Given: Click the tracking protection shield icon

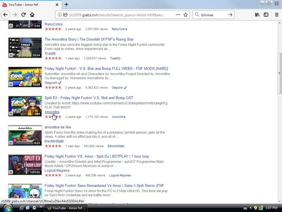Looking at the screenshot, I should [x=65, y=15].
